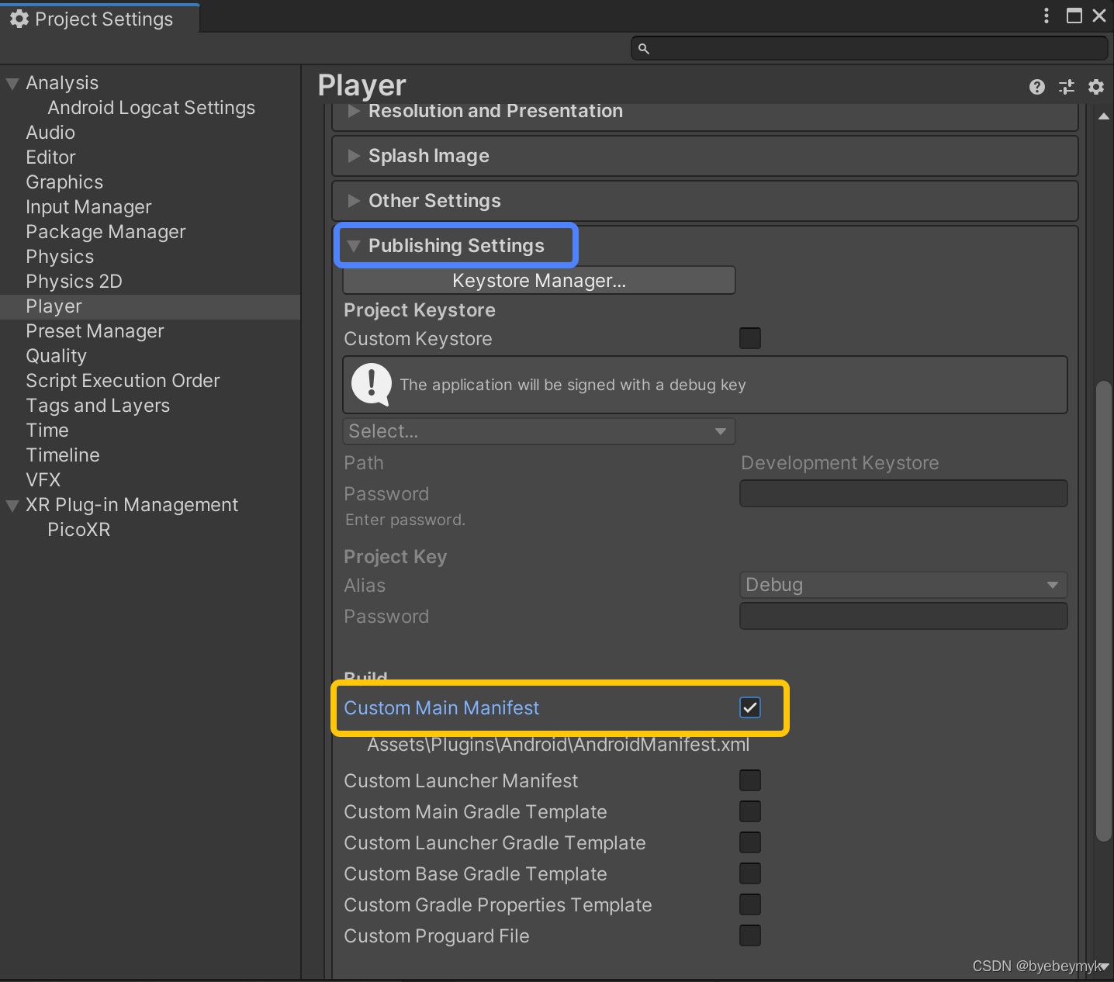Click the AndroidManifest.xml path text
Image resolution: width=1114 pixels, height=982 pixels.
559,745
